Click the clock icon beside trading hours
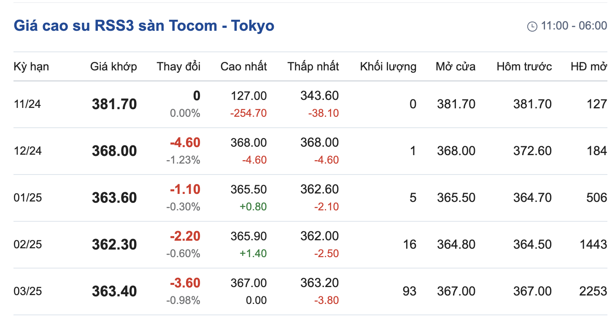The height and width of the screenshot is (317, 615). [532, 26]
